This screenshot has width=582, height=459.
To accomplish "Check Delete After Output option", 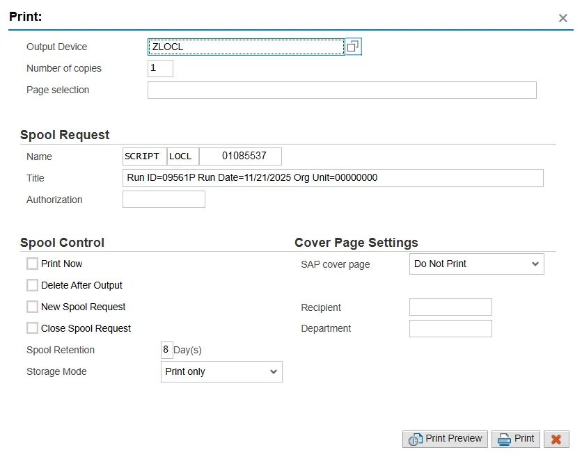I will (32, 285).
